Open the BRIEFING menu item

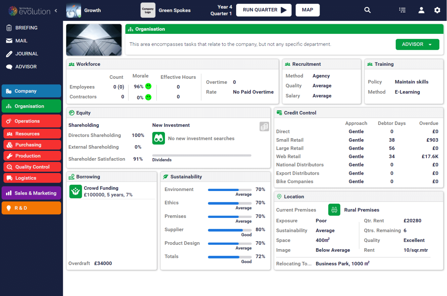(x=26, y=28)
